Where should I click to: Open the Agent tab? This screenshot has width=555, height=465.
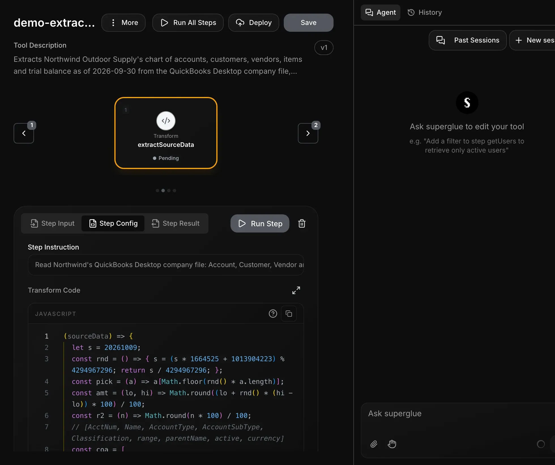point(381,12)
